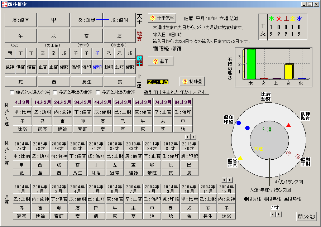
Task: Enable 命式と大運の合冲 checkbox
Action: 12,93
